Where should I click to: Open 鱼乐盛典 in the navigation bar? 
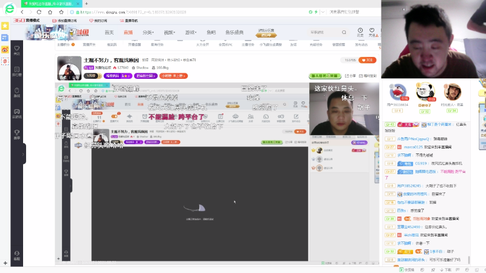pos(234,32)
